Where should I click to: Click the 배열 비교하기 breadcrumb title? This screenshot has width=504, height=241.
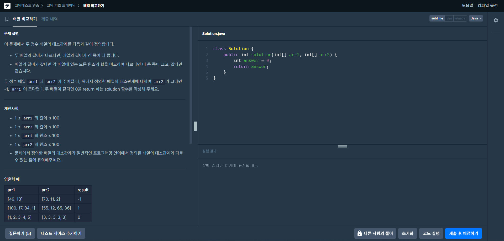pos(94,6)
